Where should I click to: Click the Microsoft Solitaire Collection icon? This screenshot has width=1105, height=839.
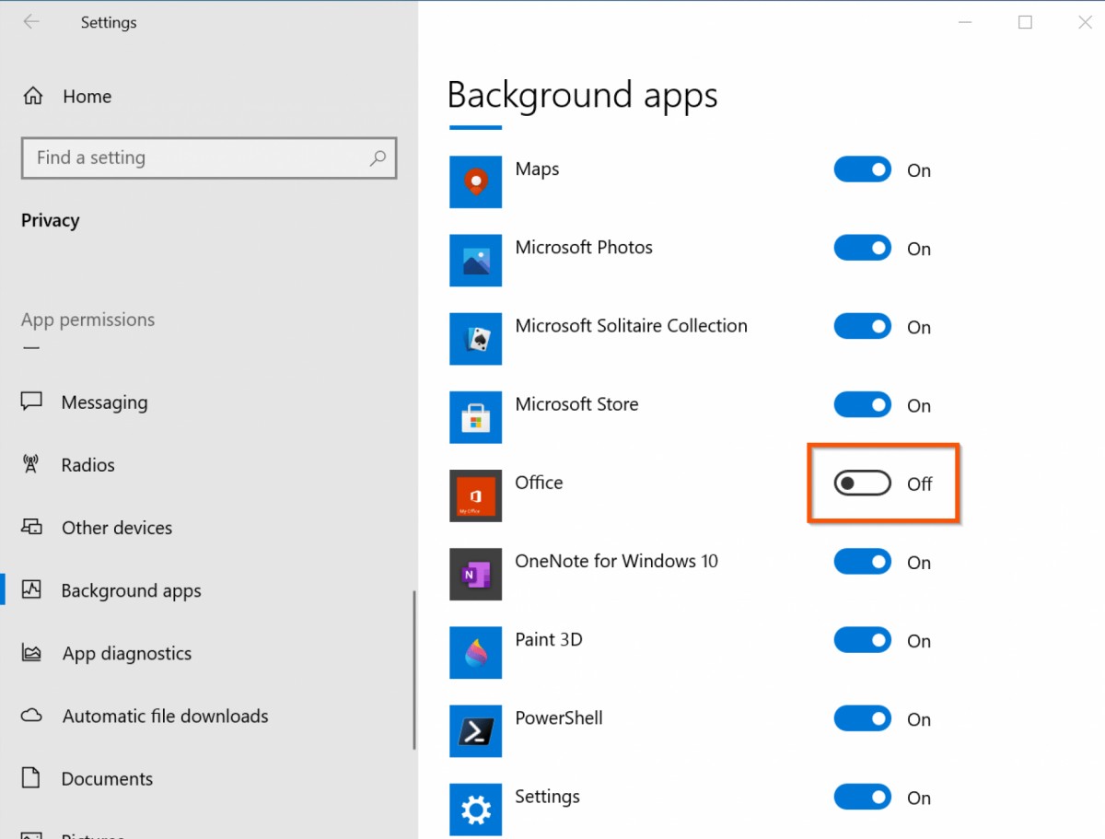[x=475, y=338]
